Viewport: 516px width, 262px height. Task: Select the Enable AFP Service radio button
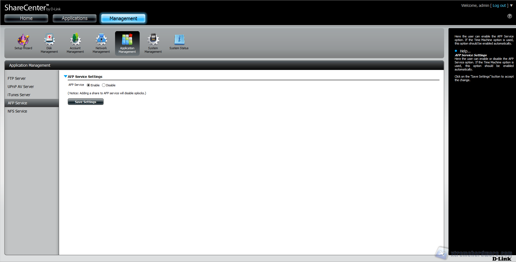point(88,85)
